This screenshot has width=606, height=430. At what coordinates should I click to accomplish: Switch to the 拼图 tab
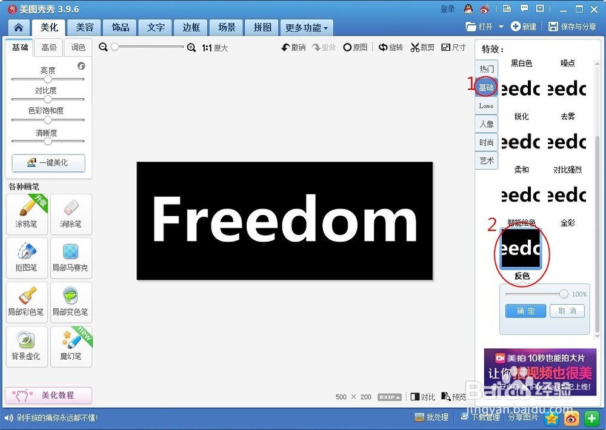262,27
